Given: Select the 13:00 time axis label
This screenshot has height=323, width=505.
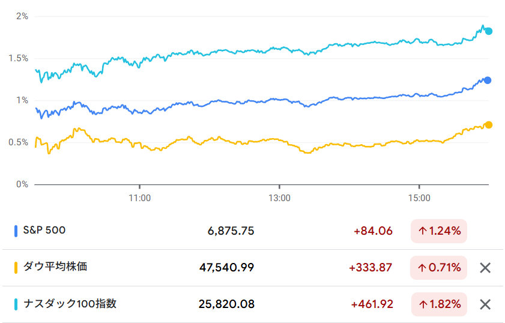Looking at the screenshot, I should coord(279,197).
